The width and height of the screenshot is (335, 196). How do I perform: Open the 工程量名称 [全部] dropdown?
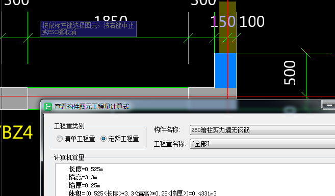click(x=263, y=144)
